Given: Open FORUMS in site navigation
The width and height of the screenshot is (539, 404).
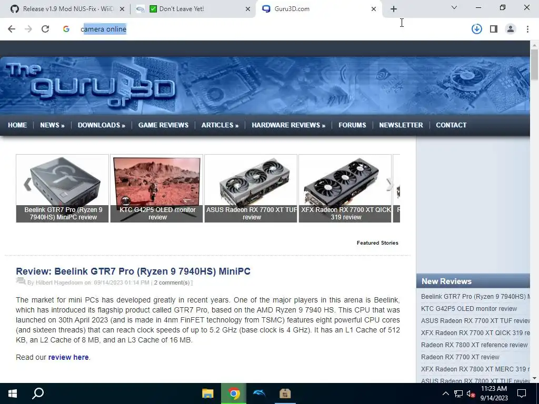Looking at the screenshot, I should tap(352, 125).
